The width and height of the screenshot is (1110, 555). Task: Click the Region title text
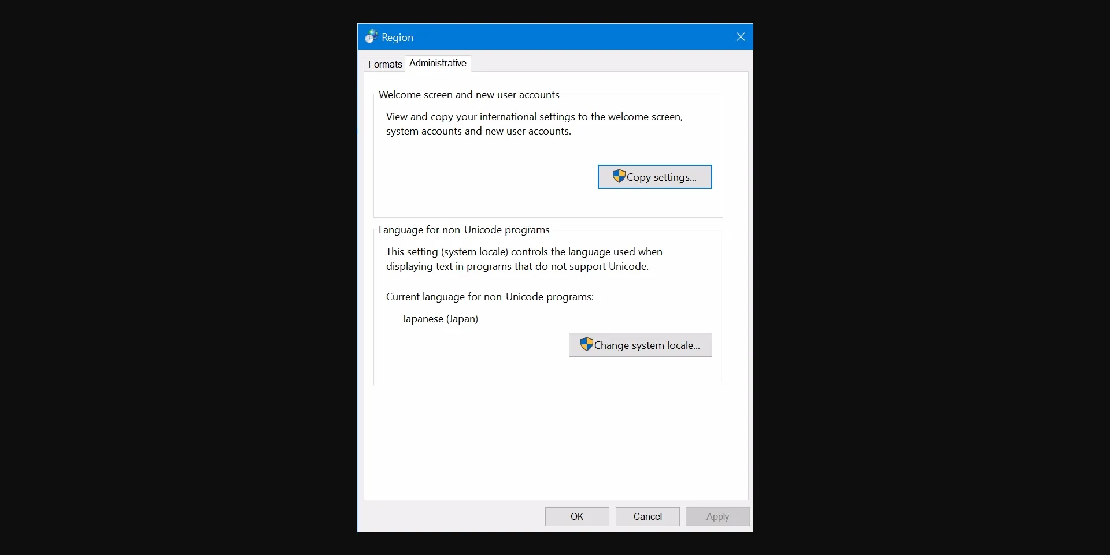tap(397, 38)
